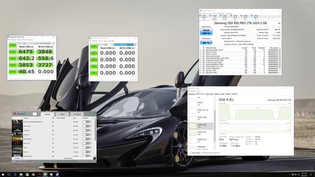315x177 pixels.
Task: Toggle the Dimmdrive master on/off switch
Action: (33, 114)
